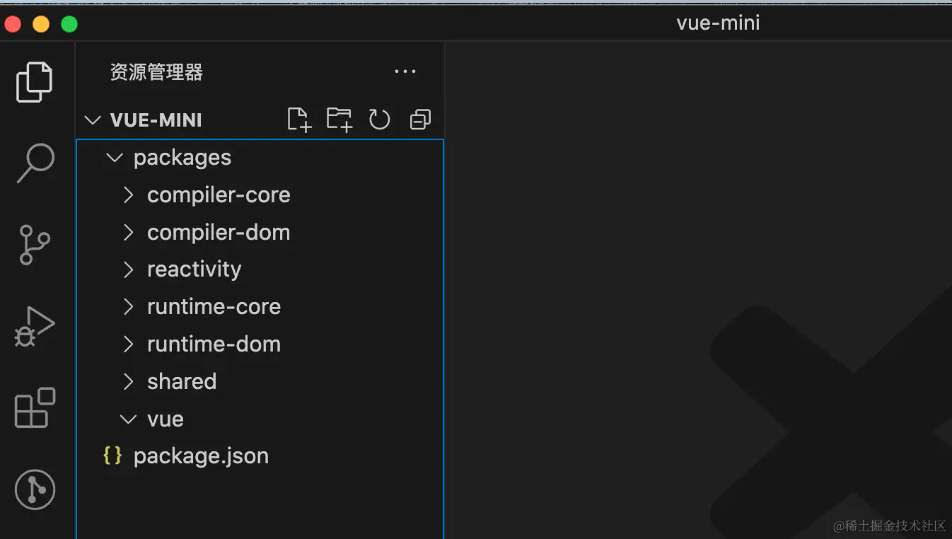This screenshot has height=539, width=952.
Task: Open the Git graph icon in activity bar
Action: click(35, 489)
